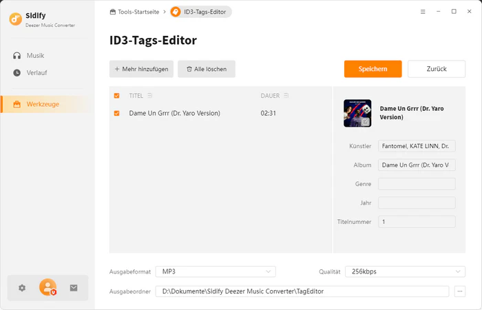Image resolution: width=482 pixels, height=310 pixels.
Task: Open the Musik section in sidebar
Action: 35,56
